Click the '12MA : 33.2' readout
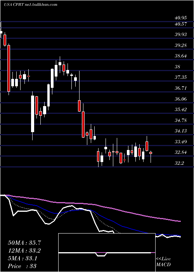 24,251
